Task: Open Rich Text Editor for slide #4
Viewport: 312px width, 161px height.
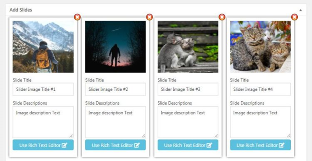Action: [x=260, y=145]
